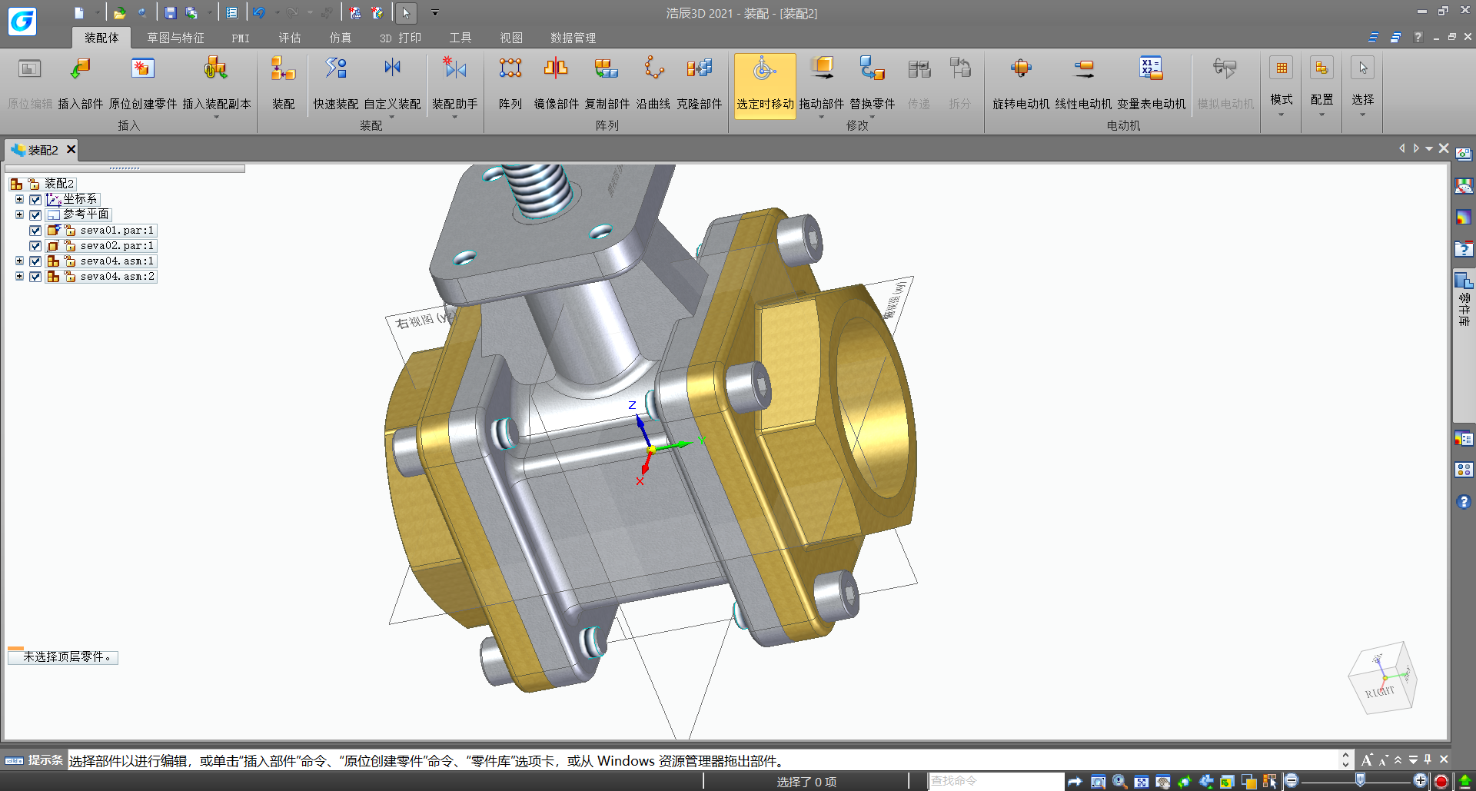Viewport: 1476px width, 791px height.
Task: Increase prompt bar font size
Action: pos(1367,760)
